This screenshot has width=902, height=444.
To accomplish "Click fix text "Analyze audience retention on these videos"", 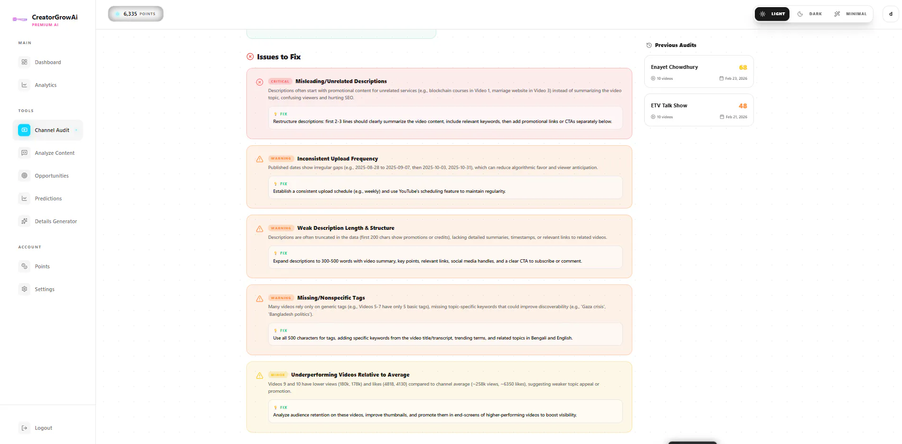I will tap(425, 415).
